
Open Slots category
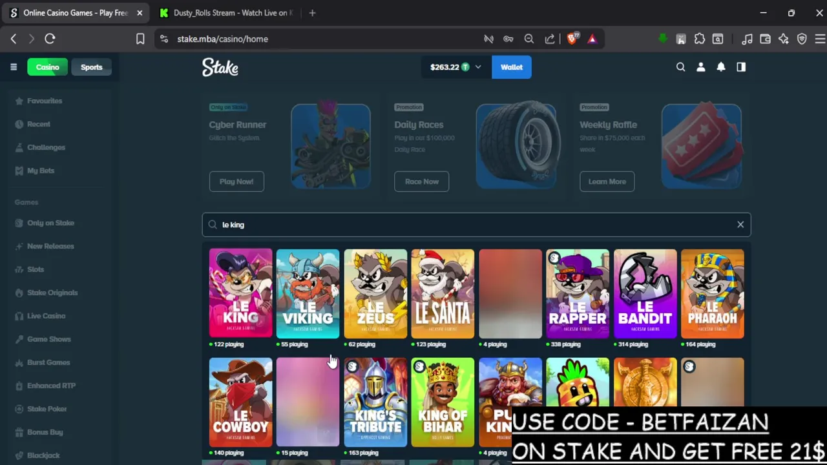click(x=36, y=269)
